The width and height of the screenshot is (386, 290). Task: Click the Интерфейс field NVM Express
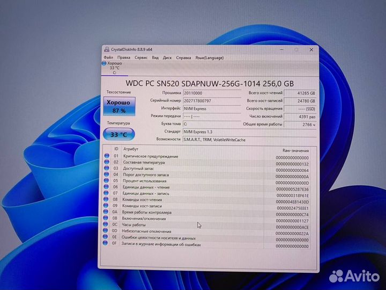212,108
